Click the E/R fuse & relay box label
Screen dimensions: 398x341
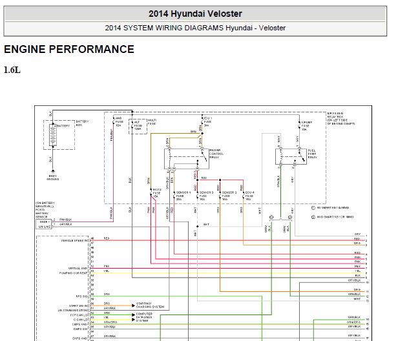pyautogui.click(x=341, y=118)
